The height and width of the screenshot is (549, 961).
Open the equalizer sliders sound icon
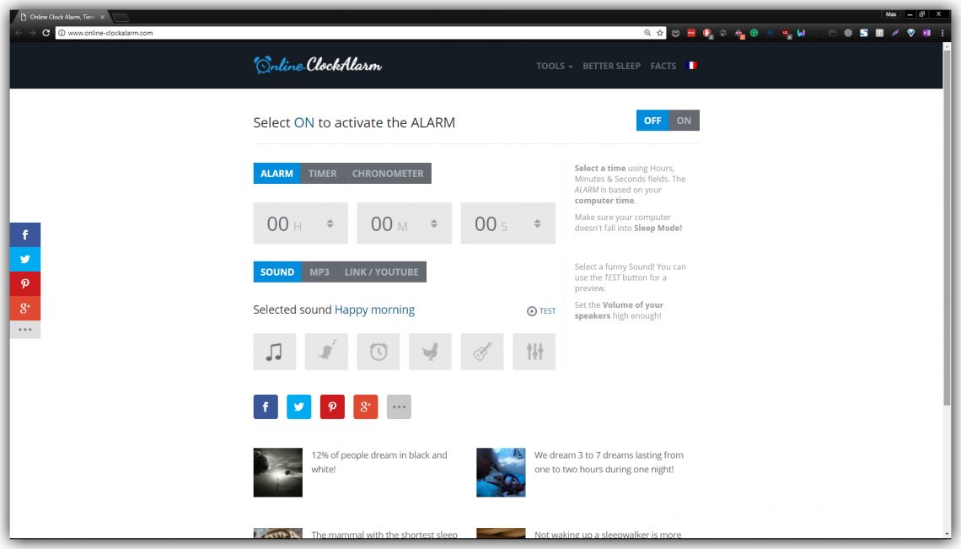[x=534, y=352]
